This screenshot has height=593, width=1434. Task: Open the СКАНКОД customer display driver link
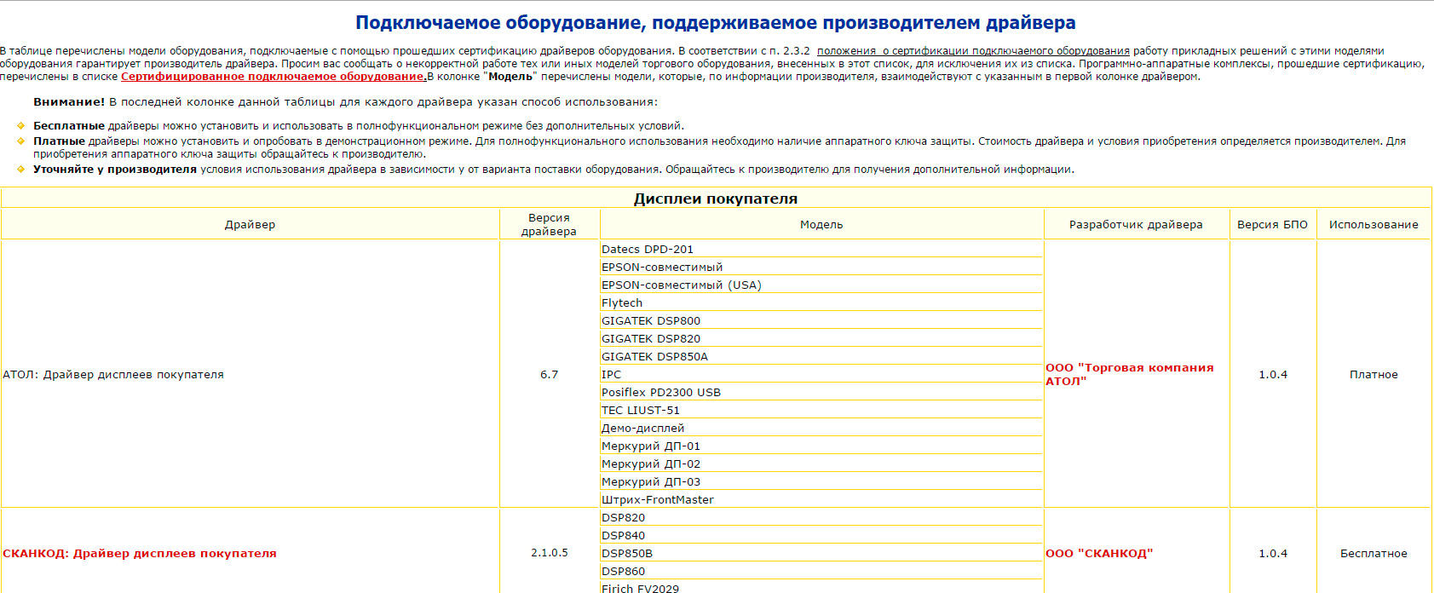coord(140,554)
